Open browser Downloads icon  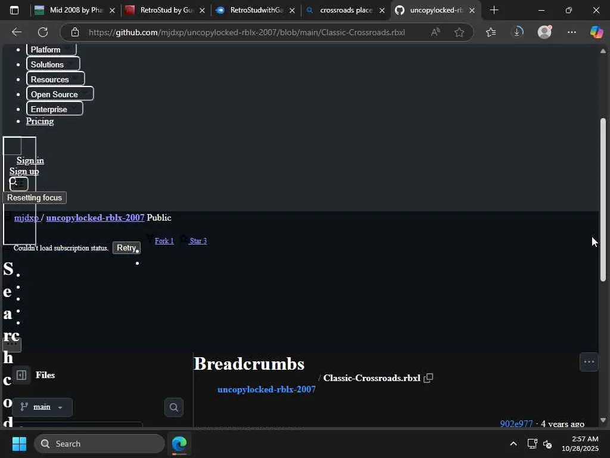(518, 32)
